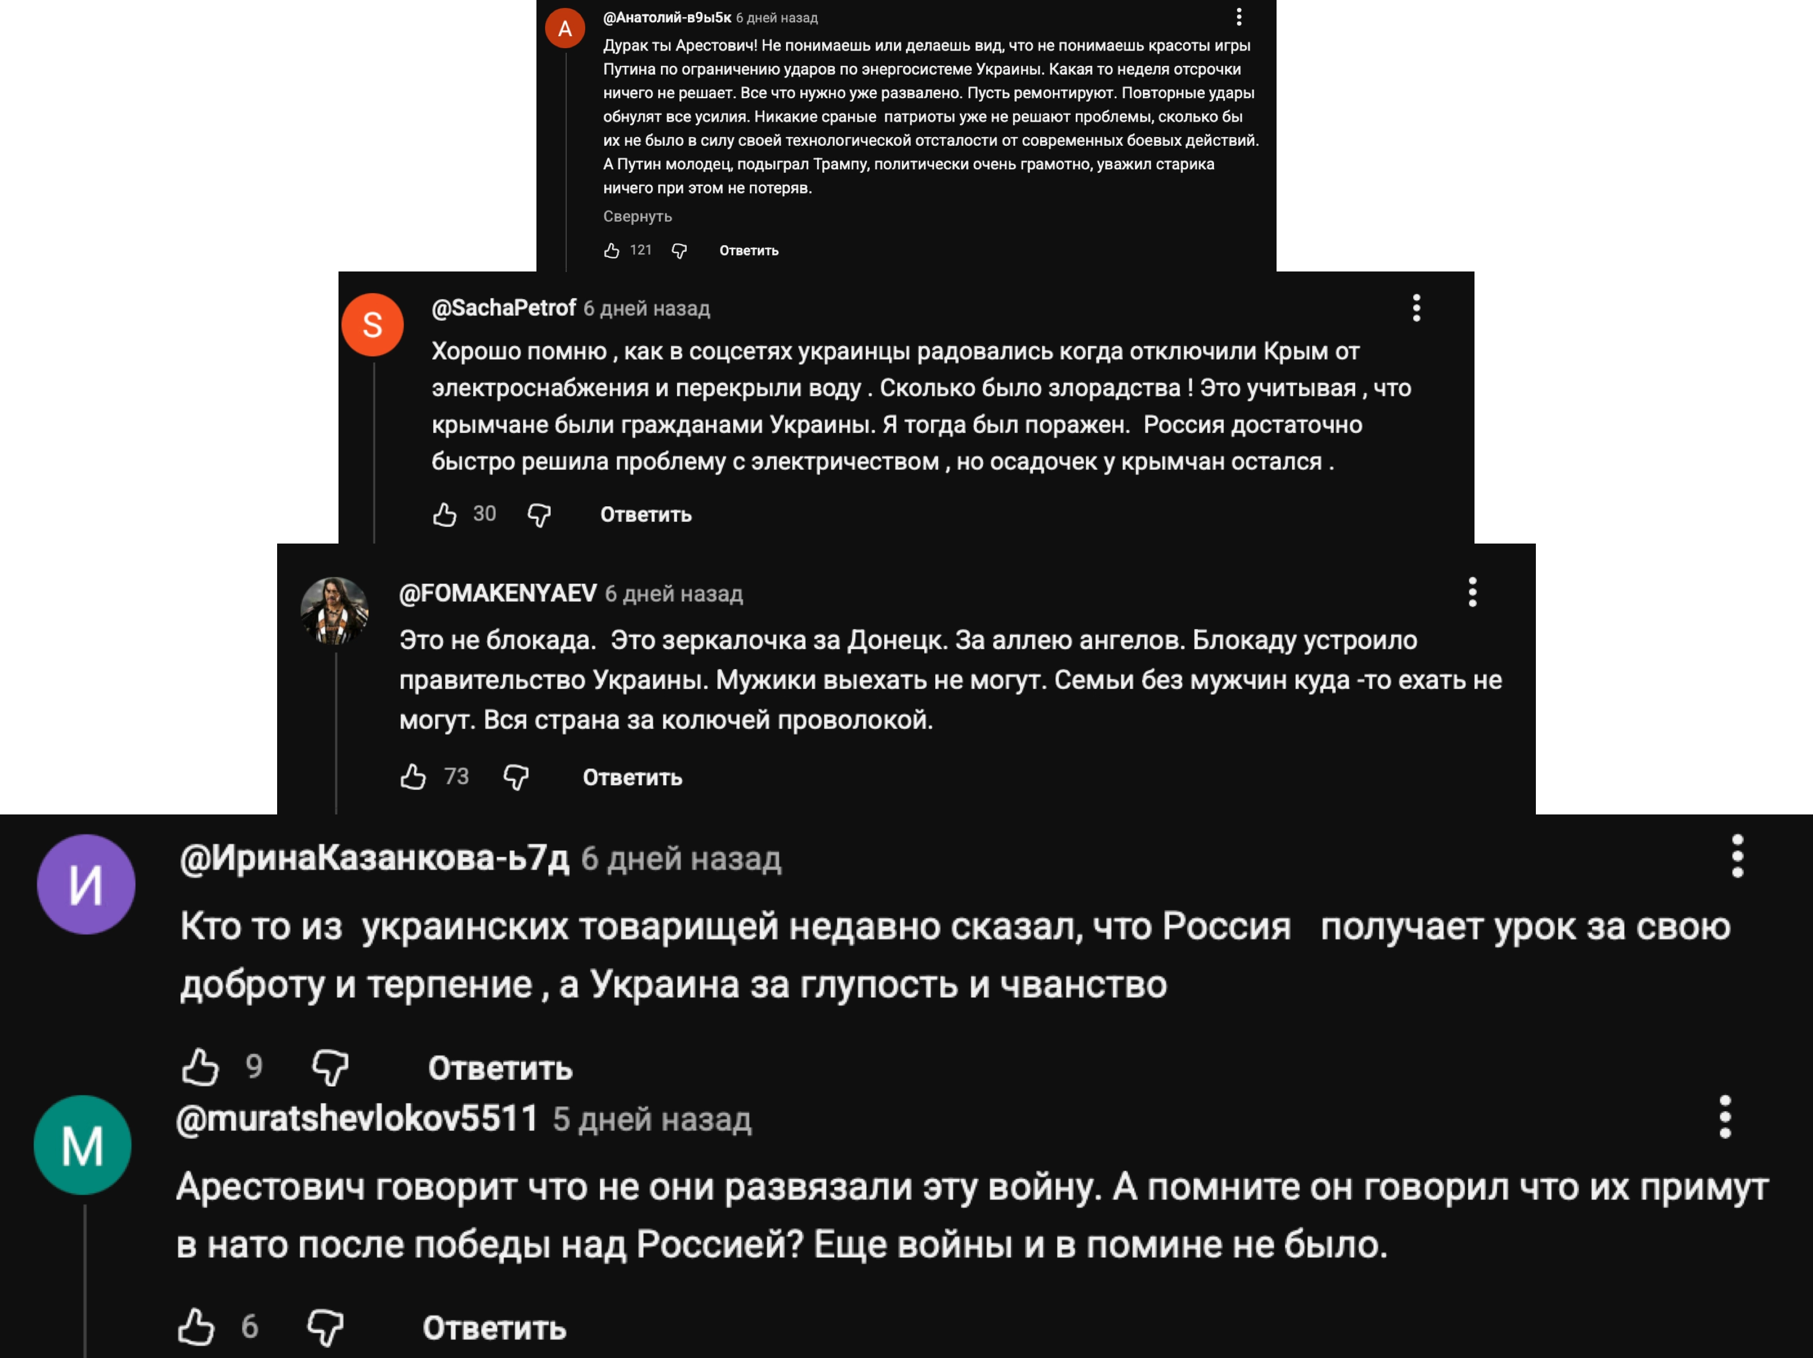
Task: Open options menu for @ИринаКазанкова-ь7д comment
Action: (x=1738, y=857)
